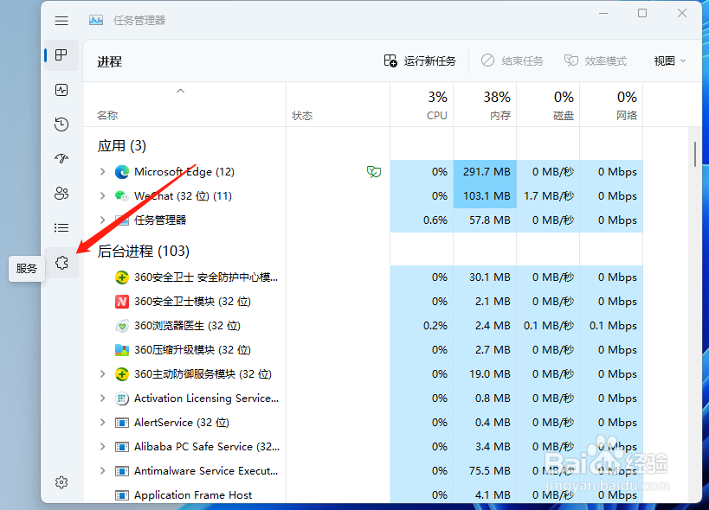The image size is (709, 510).
Task: Click the Activation Licensing Service icon
Action: [122, 398]
